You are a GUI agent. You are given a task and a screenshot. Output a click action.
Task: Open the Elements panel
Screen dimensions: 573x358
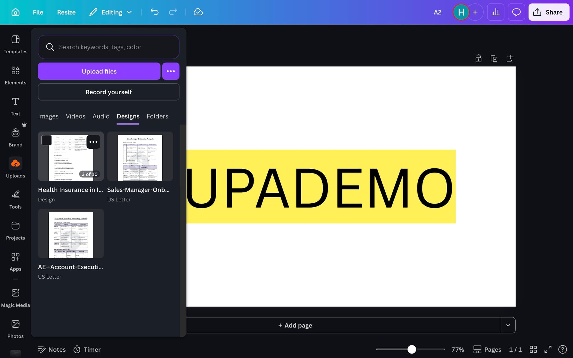coord(15,75)
